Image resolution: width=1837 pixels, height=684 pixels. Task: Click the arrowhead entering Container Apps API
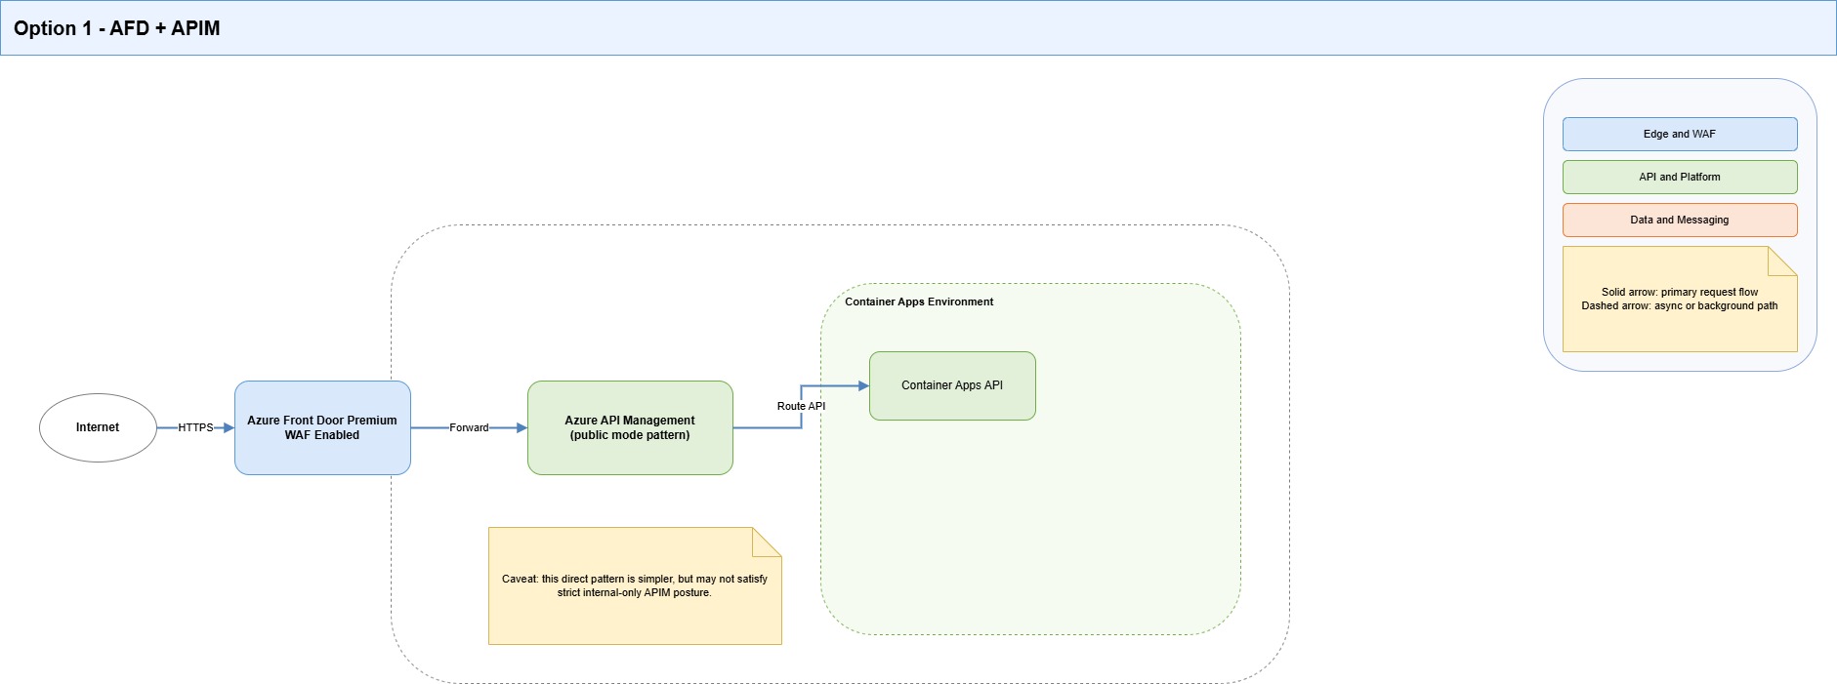[863, 385]
